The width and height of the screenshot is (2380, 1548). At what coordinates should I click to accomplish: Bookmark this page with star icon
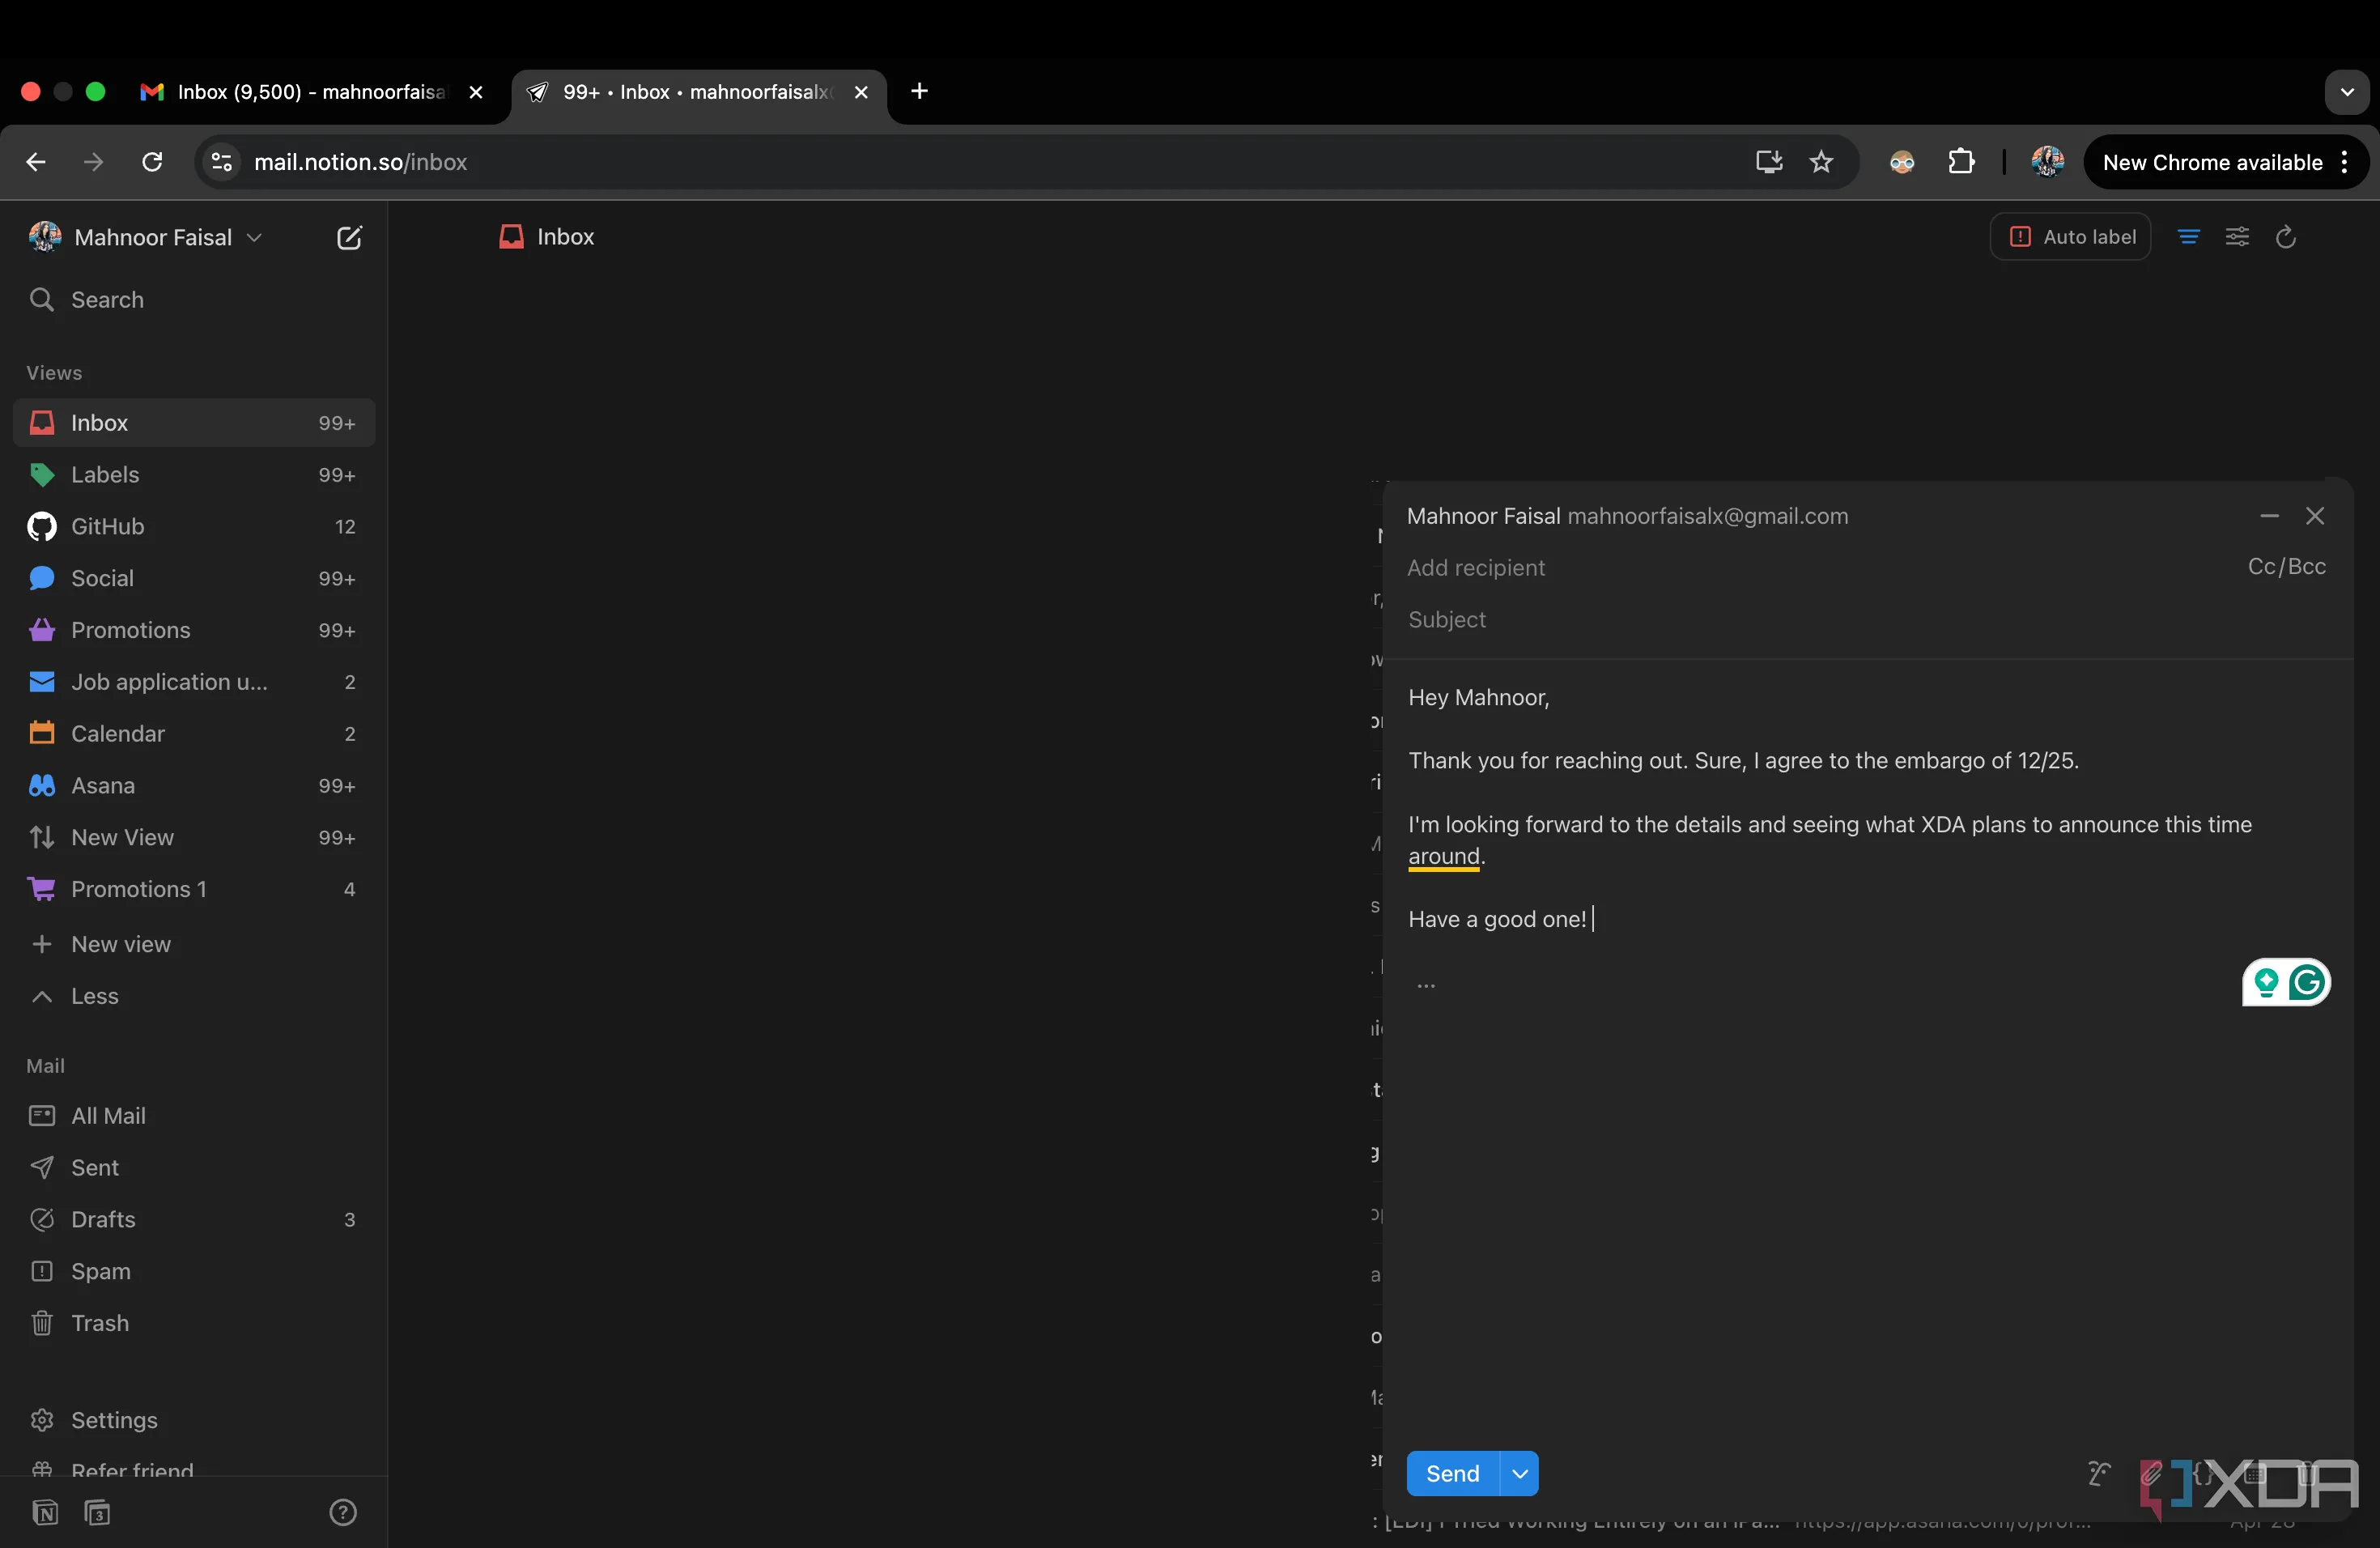[x=1821, y=162]
